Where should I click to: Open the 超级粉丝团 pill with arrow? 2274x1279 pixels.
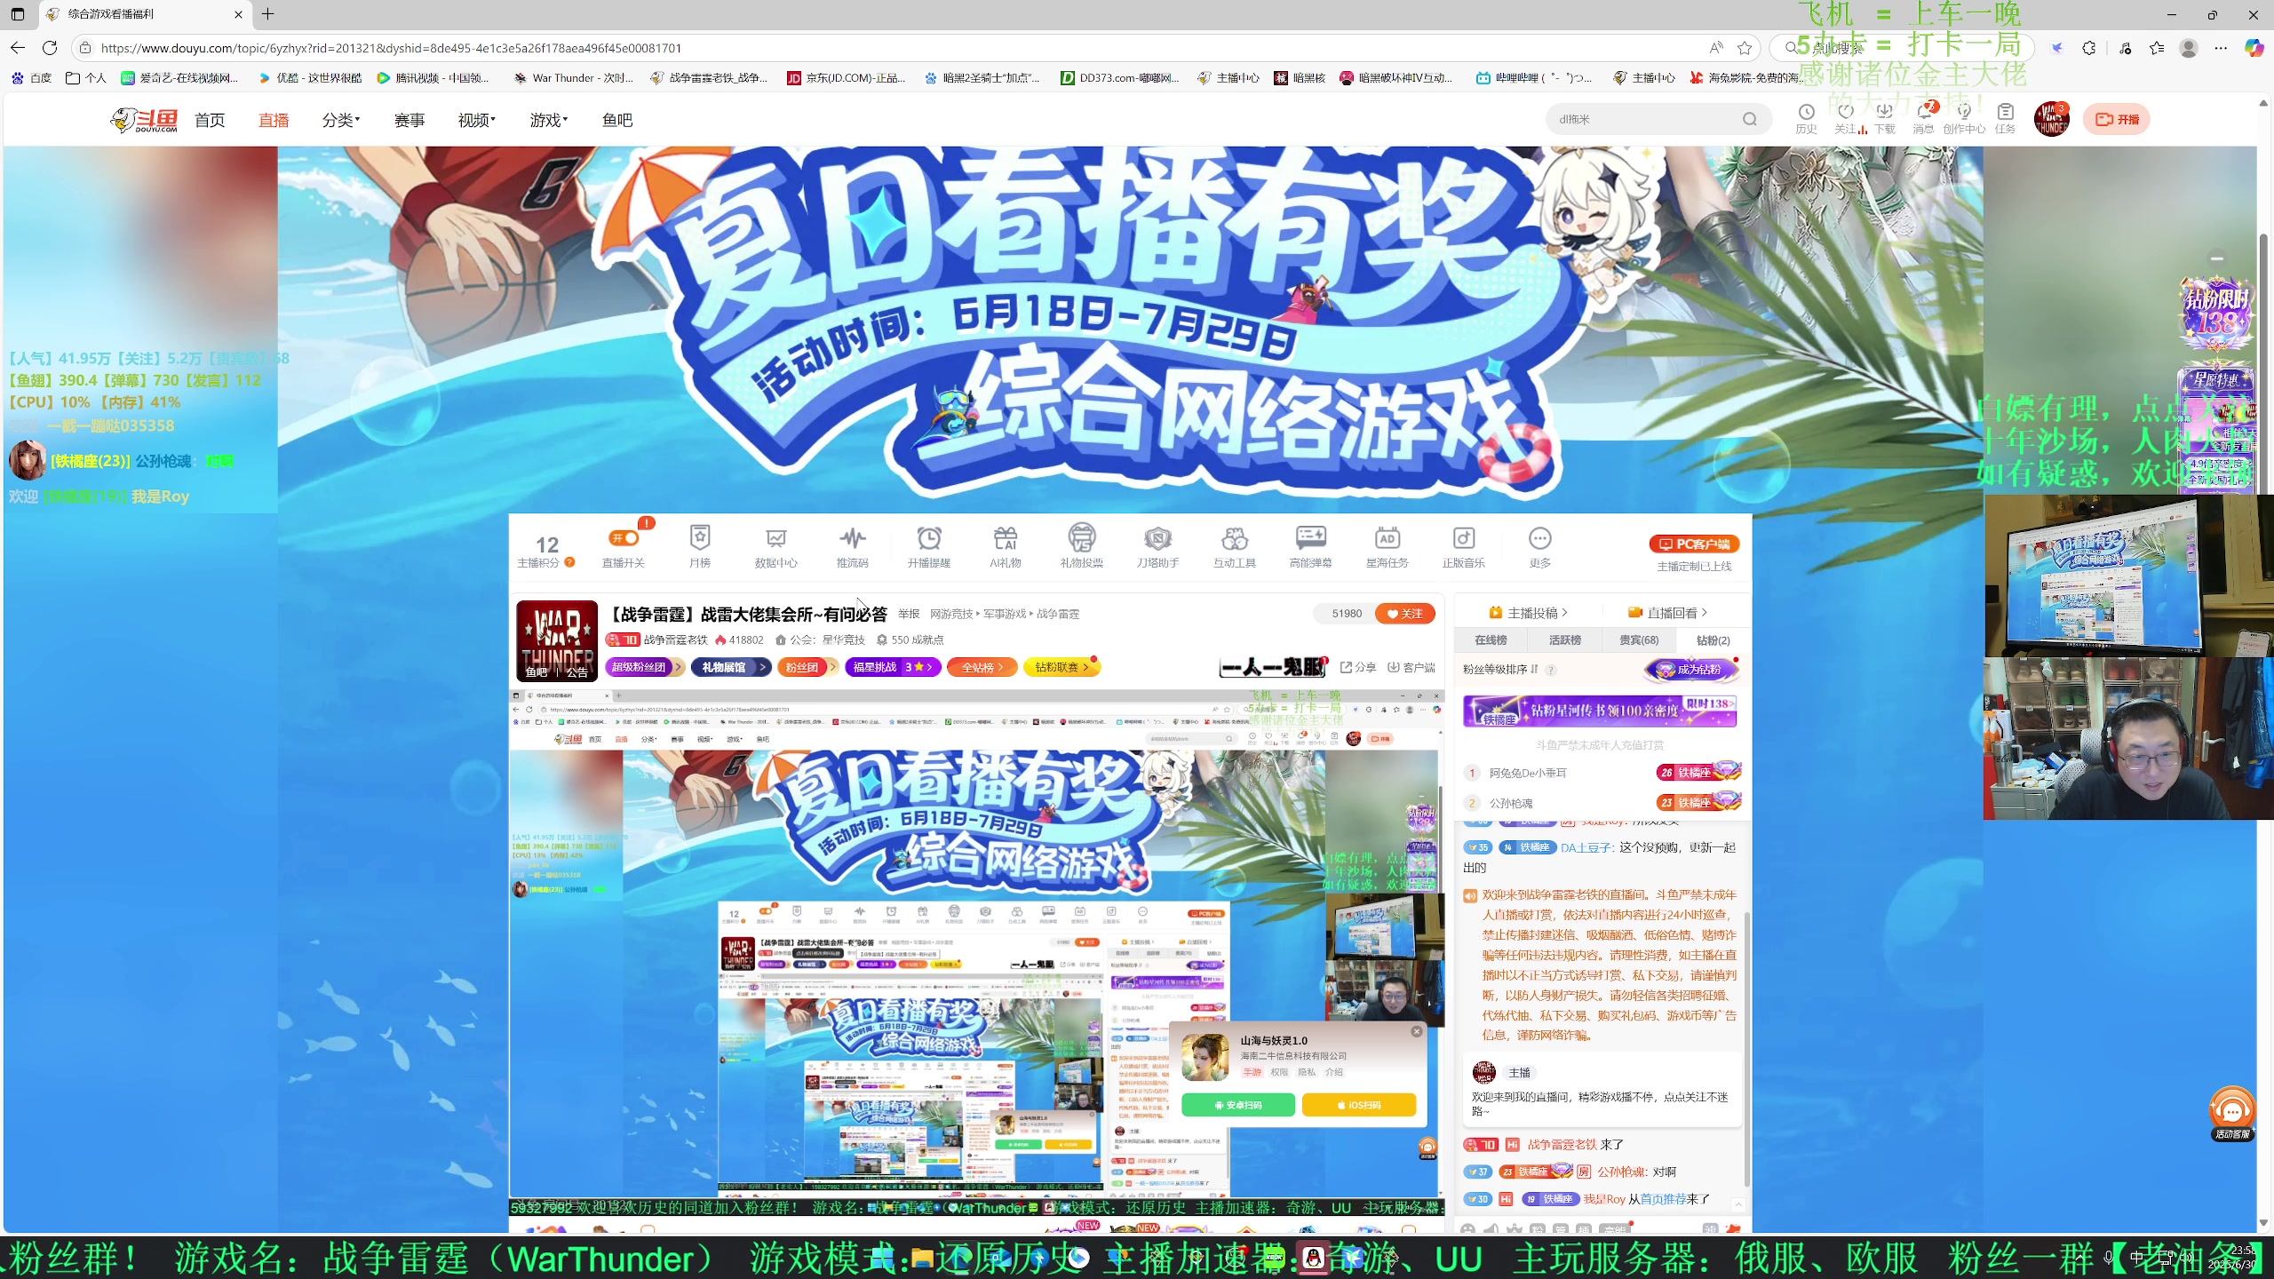pos(645,667)
